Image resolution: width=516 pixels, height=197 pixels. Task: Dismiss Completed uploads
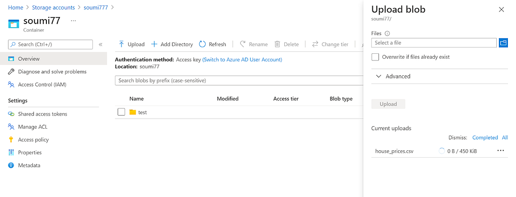click(485, 138)
